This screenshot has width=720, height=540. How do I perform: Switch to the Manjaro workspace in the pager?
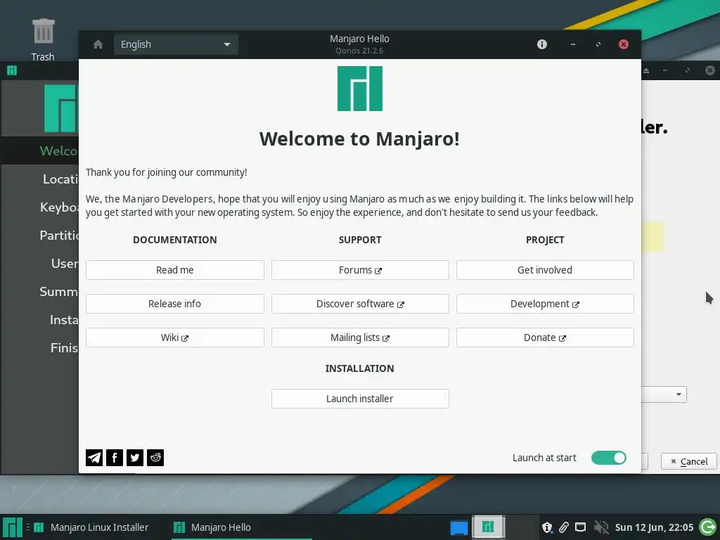coord(488,526)
